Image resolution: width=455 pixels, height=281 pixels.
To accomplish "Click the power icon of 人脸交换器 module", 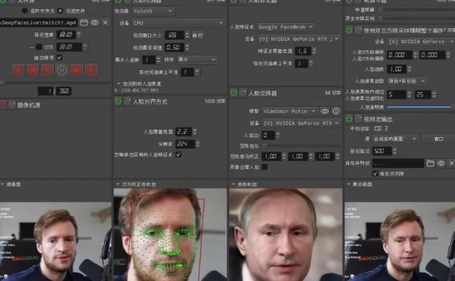I will [233, 93].
